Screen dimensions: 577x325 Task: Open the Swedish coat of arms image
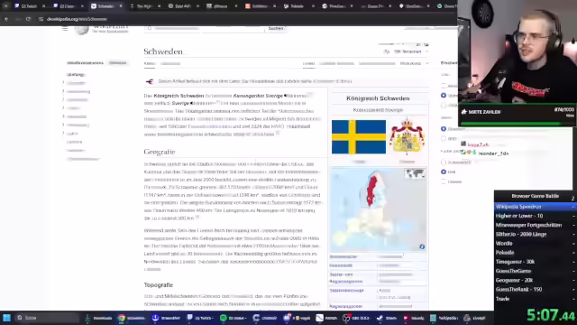click(407, 135)
